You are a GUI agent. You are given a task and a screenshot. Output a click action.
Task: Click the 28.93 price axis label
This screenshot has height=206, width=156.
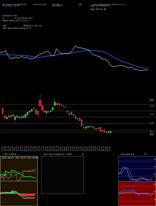coord(152,123)
